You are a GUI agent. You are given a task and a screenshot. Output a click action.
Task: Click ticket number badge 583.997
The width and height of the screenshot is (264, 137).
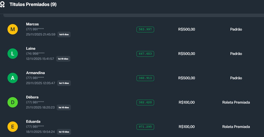[145, 30]
